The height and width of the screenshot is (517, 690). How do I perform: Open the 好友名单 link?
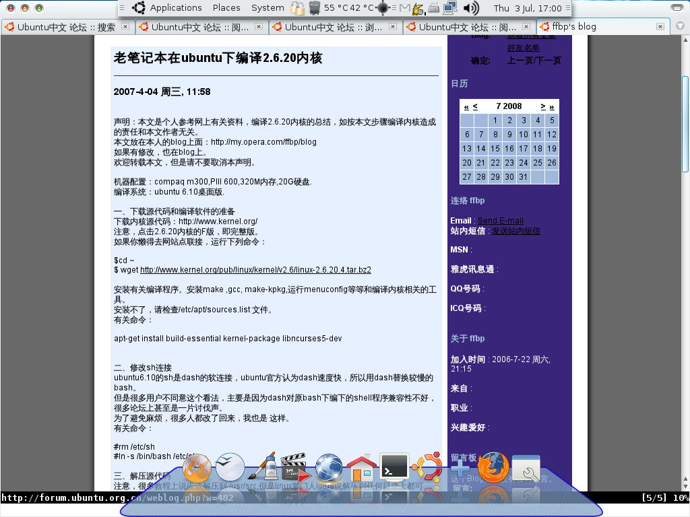pos(523,48)
